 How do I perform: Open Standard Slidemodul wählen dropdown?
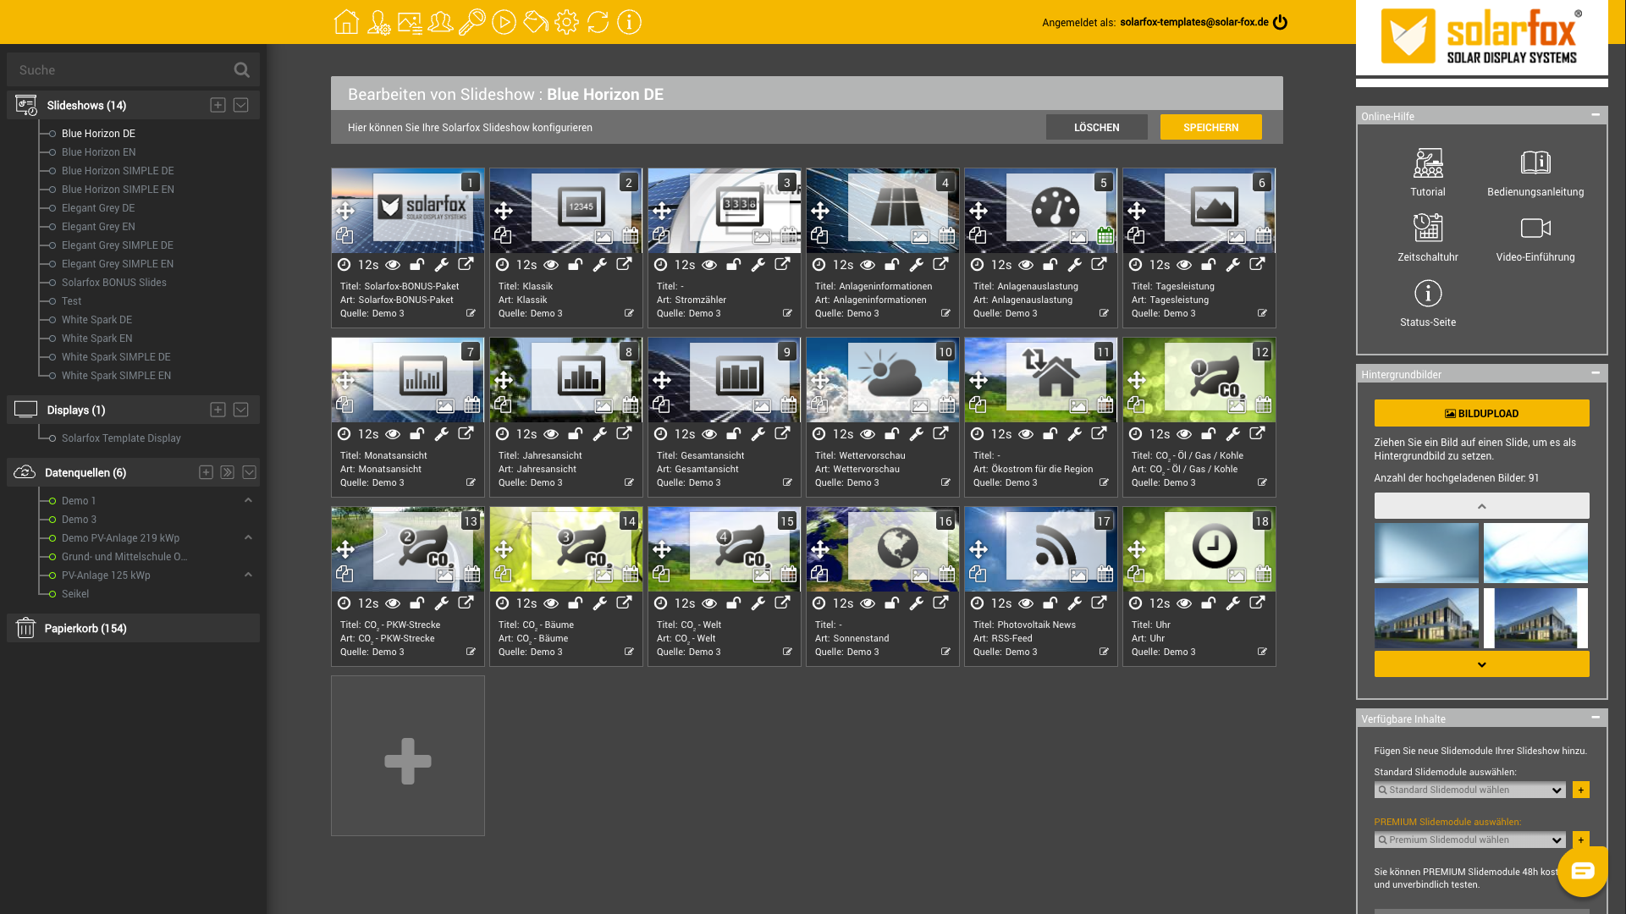[1469, 790]
